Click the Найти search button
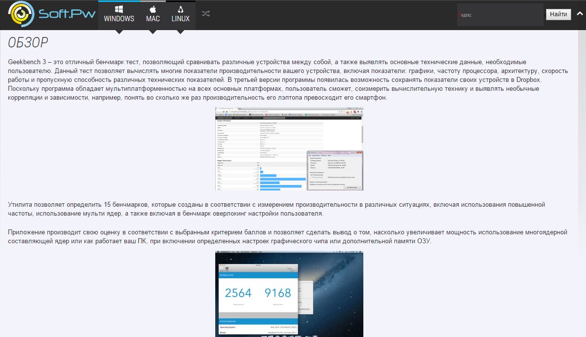Screen dimensions: 586x337 click(558, 14)
